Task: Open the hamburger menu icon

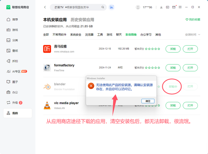Action: point(180,7)
